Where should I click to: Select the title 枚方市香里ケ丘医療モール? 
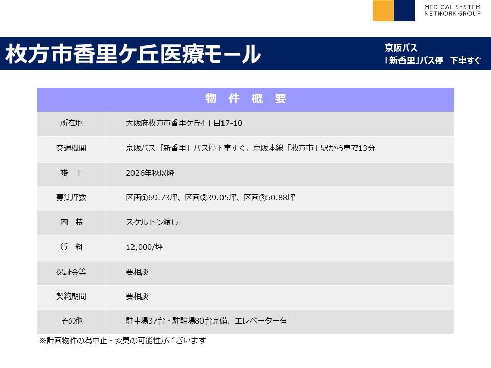(133, 54)
